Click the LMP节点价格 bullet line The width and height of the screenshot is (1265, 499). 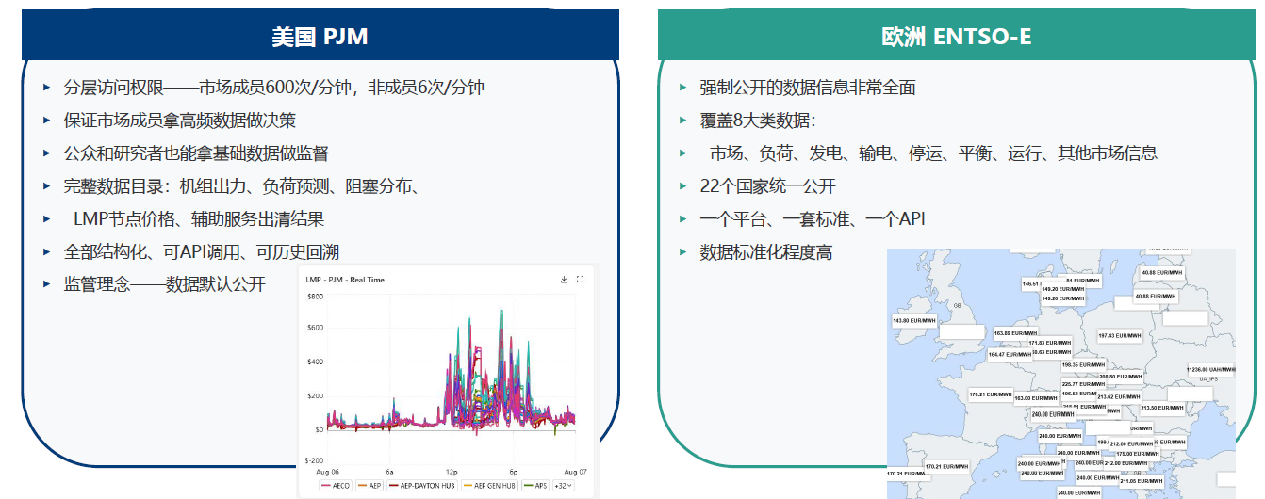coord(199,219)
